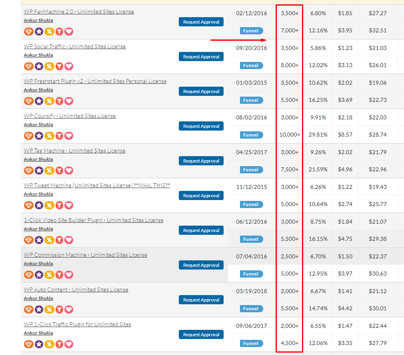The height and width of the screenshot is (355, 404).
Task: Click the purple star icon for WP FanMachine 2.0
Action: [39, 32]
